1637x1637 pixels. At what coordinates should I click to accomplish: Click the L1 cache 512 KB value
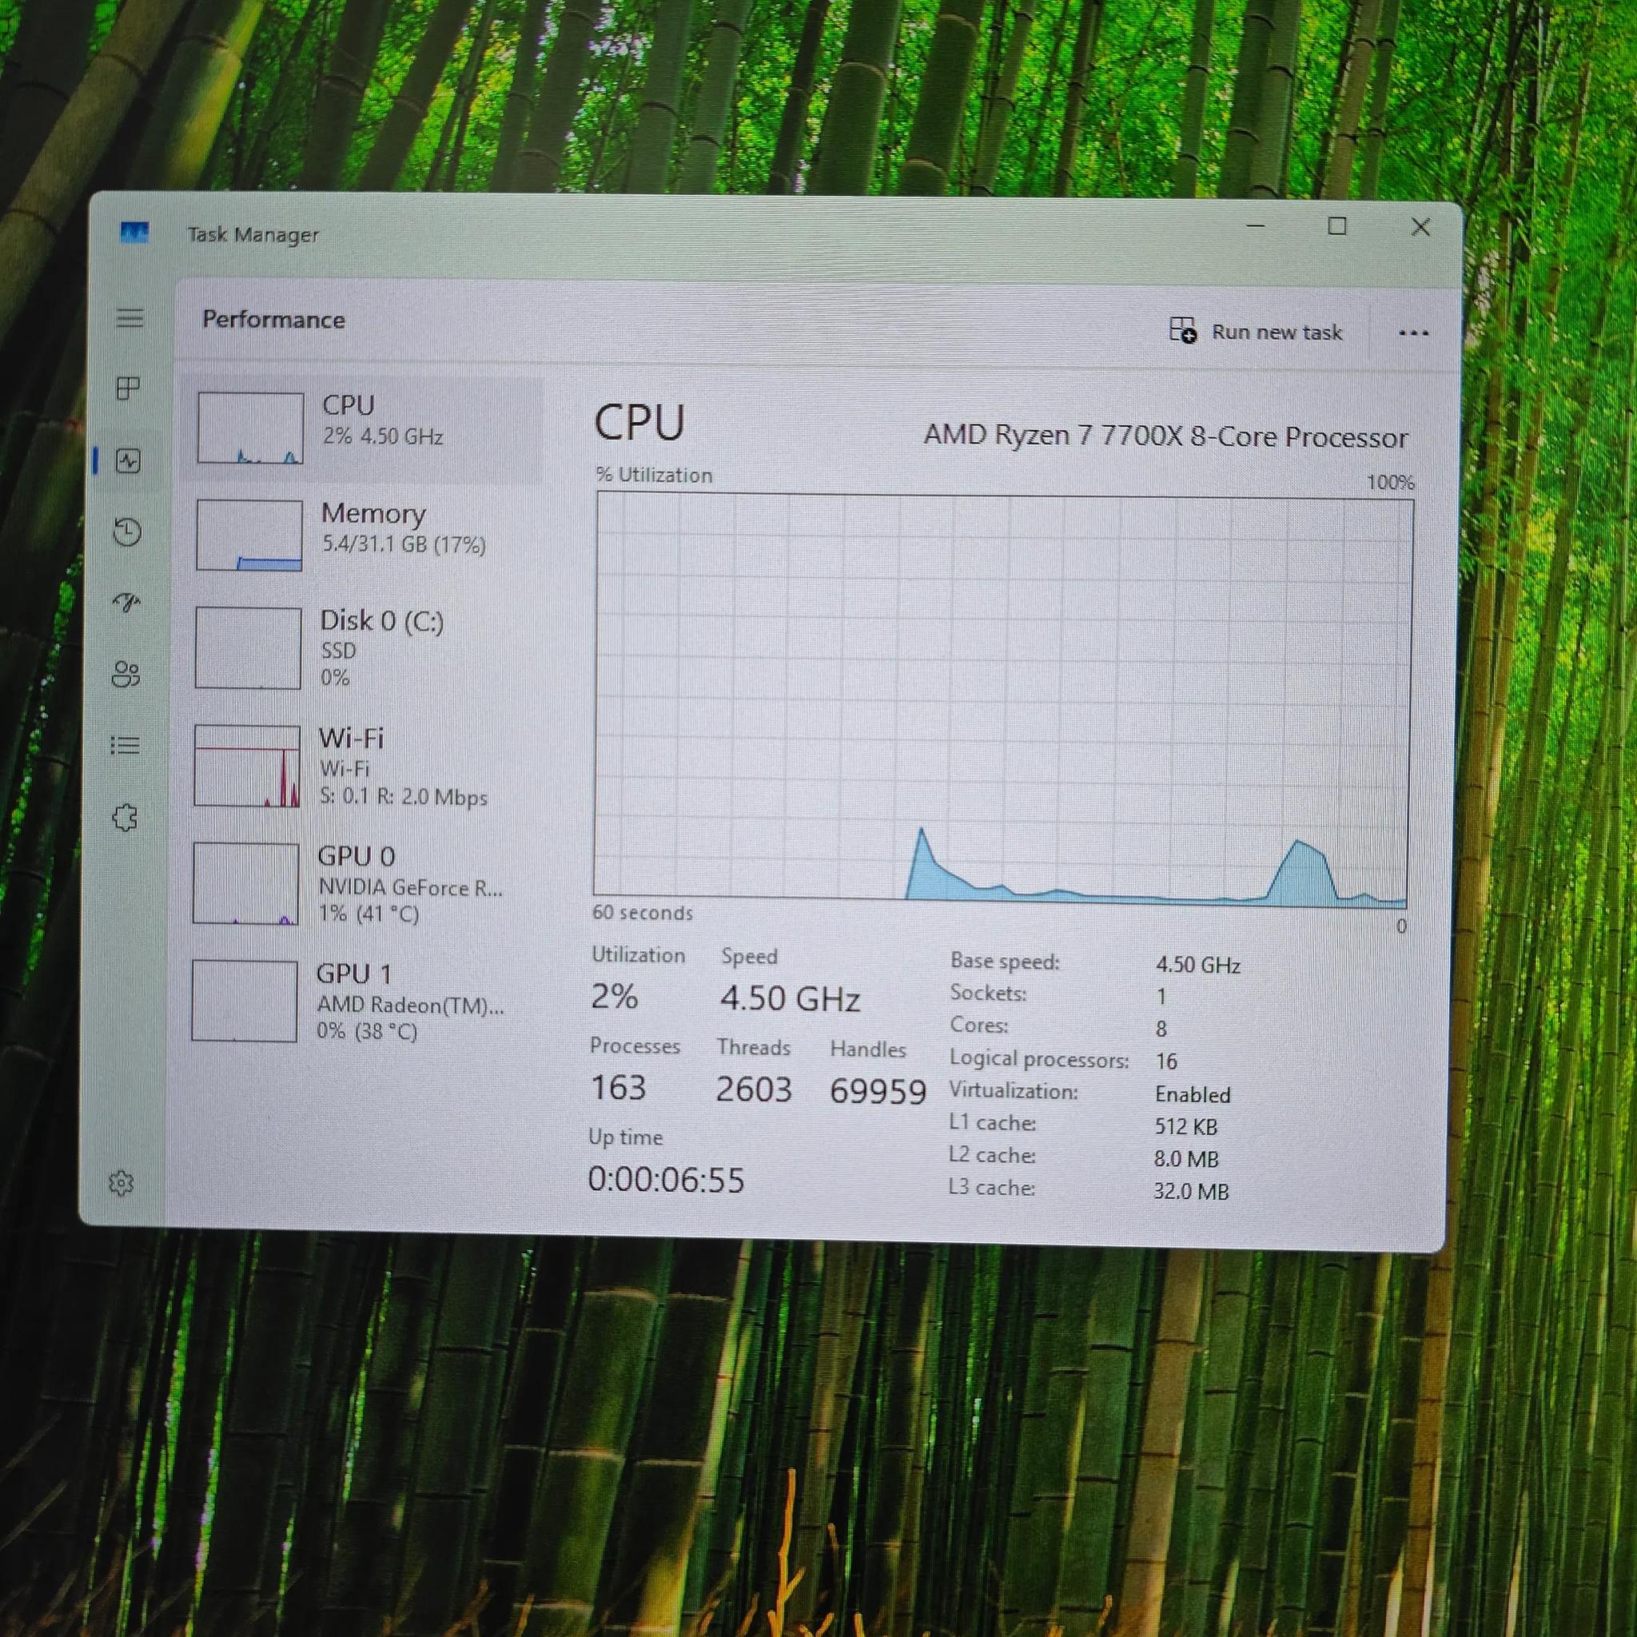1185,1126
